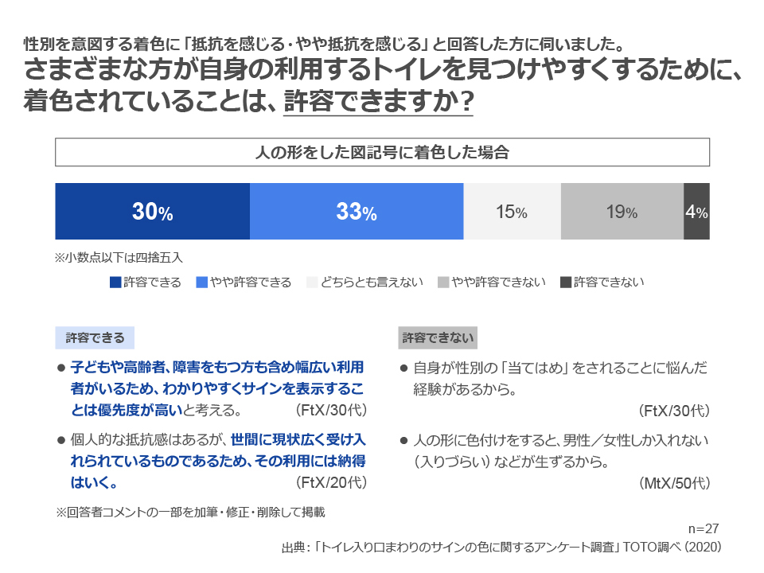The height and width of the screenshot is (573, 764).
Task: Click the blue 許容できる section label
Action: pos(95,337)
